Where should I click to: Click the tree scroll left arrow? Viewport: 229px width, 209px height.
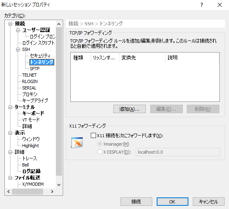8,191
